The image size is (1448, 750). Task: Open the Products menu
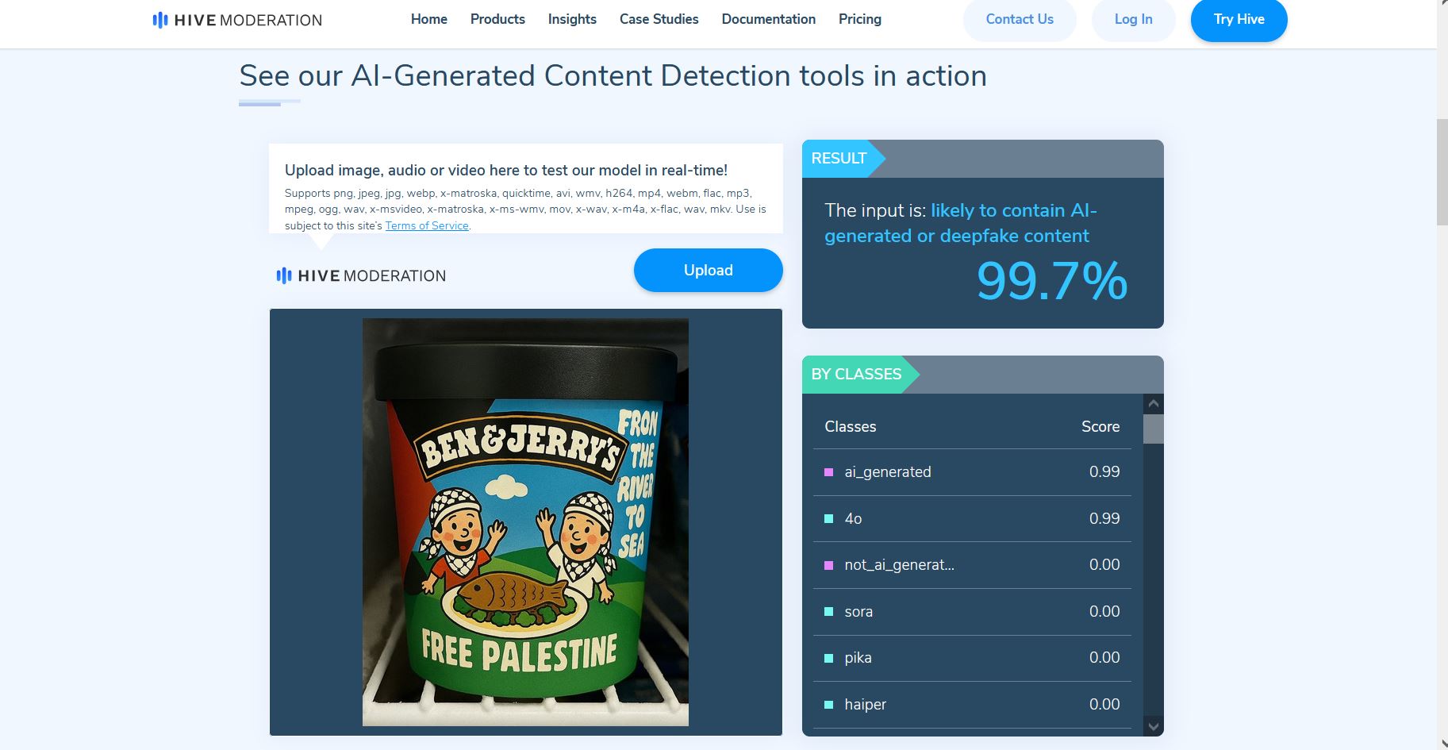pyautogui.click(x=497, y=19)
